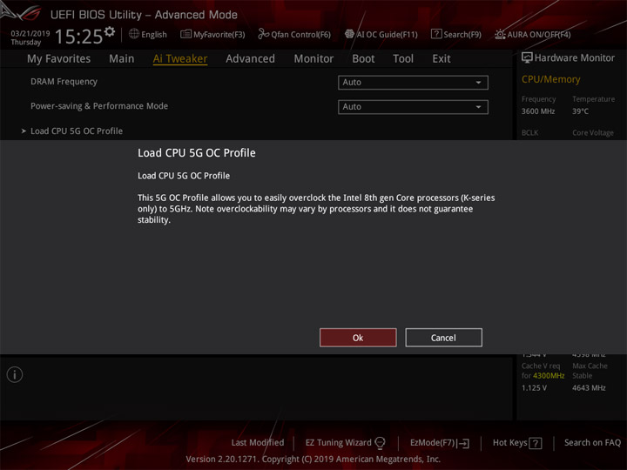Go to the Exit tab

pyautogui.click(x=441, y=59)
